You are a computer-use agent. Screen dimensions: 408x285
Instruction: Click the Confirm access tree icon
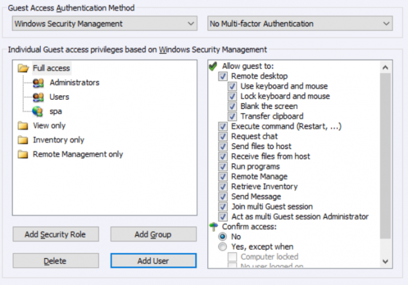pos(213,226)
